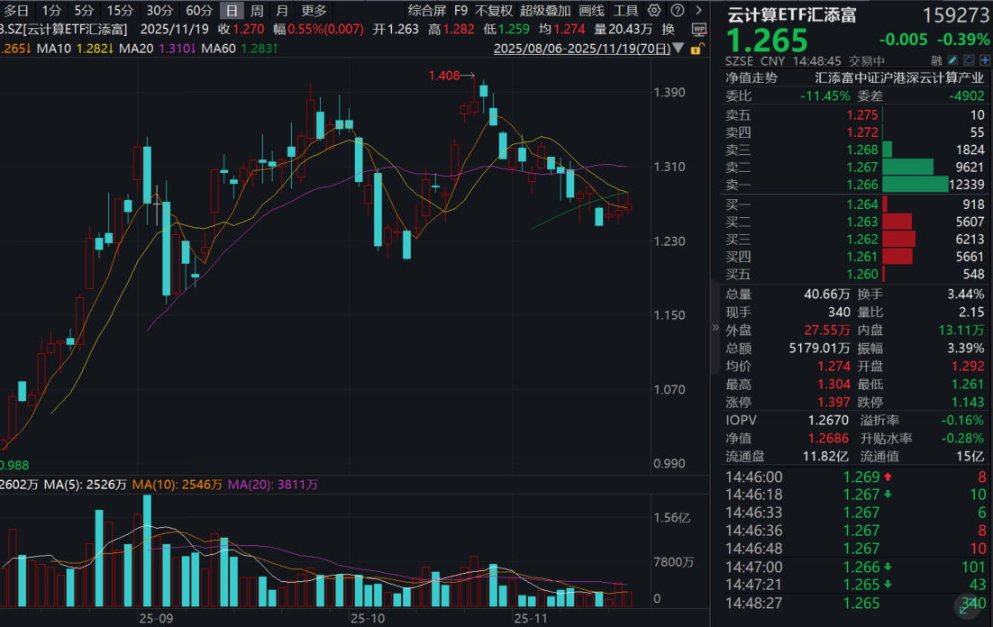
Task: Toggle 不复权 price adjustment mode
Action: 494,11
